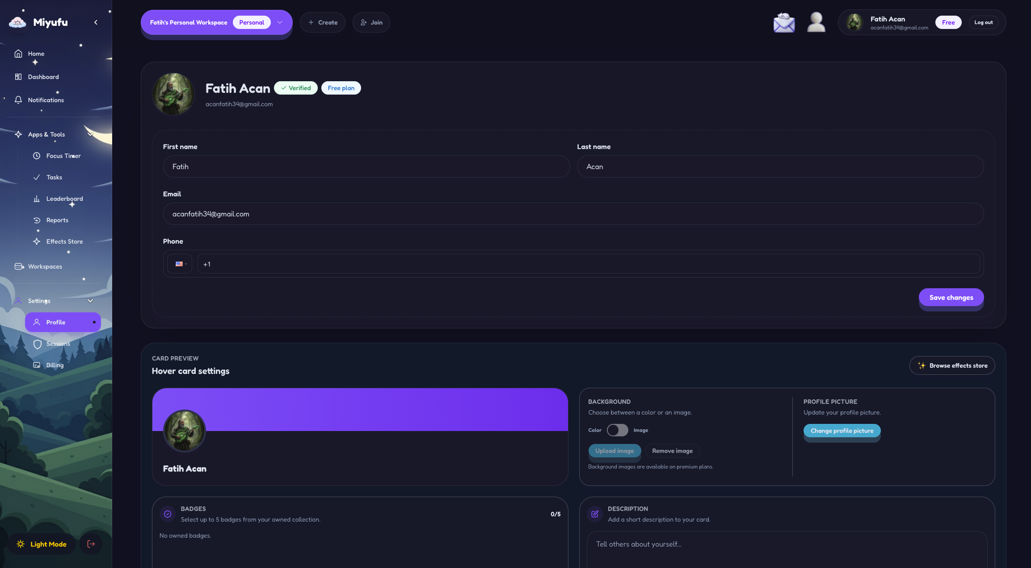Click the email text under the profile name
This screenshot has width=1031, height=568.
pos(239,104)
